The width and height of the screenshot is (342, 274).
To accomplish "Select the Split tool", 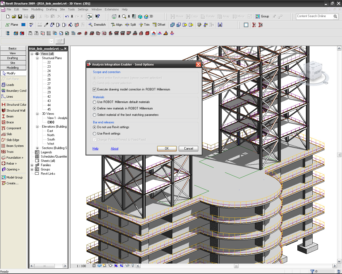I will [x=130, y=25].
